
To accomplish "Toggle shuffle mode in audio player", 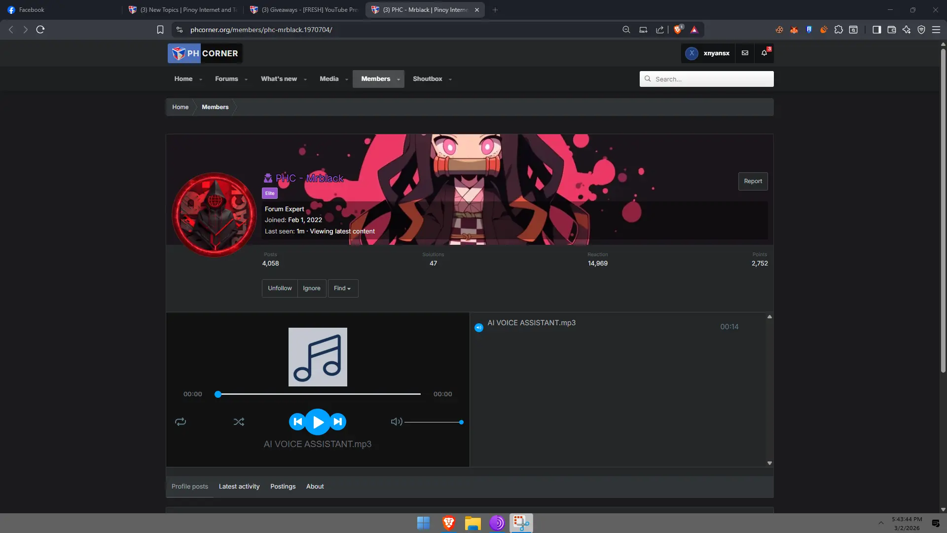I will point(239,422).
